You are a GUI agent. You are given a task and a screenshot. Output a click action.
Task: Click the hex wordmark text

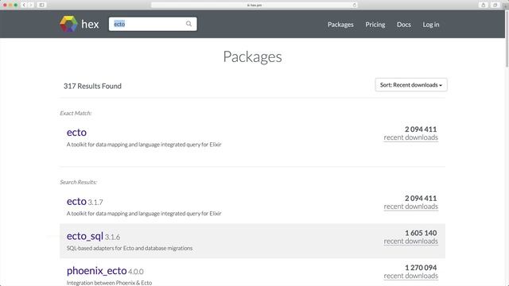[90, 25]
